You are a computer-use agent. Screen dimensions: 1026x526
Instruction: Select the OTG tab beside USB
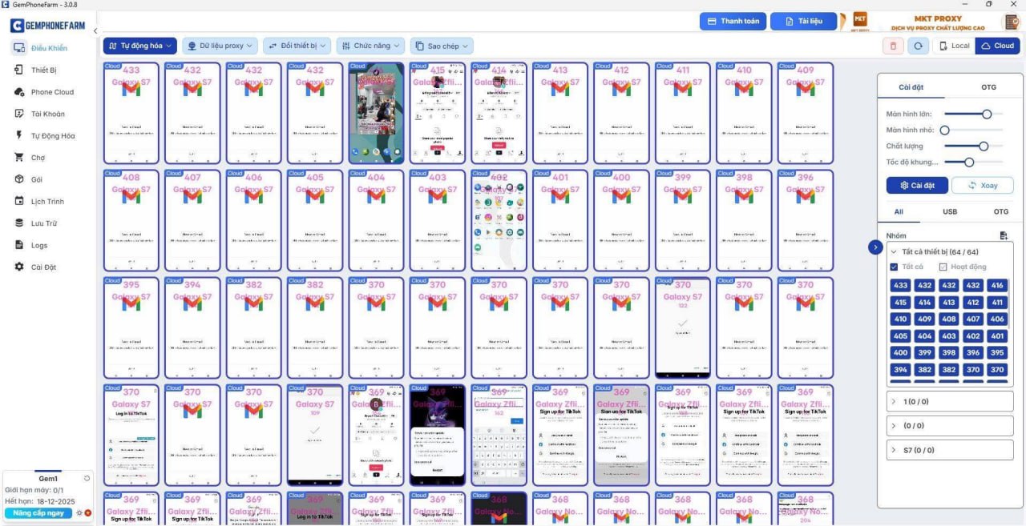point(1001,211)
